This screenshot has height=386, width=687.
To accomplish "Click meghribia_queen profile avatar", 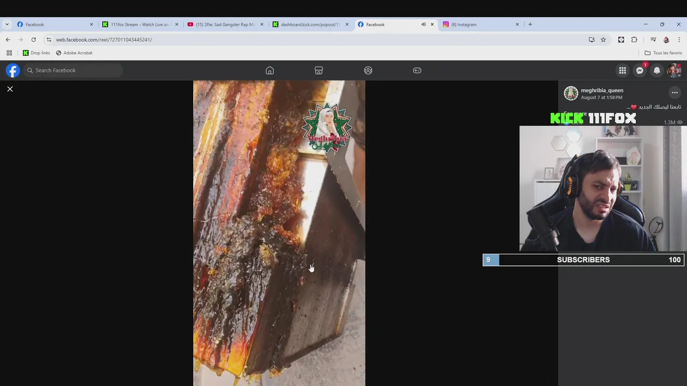I will click(571, 93).
